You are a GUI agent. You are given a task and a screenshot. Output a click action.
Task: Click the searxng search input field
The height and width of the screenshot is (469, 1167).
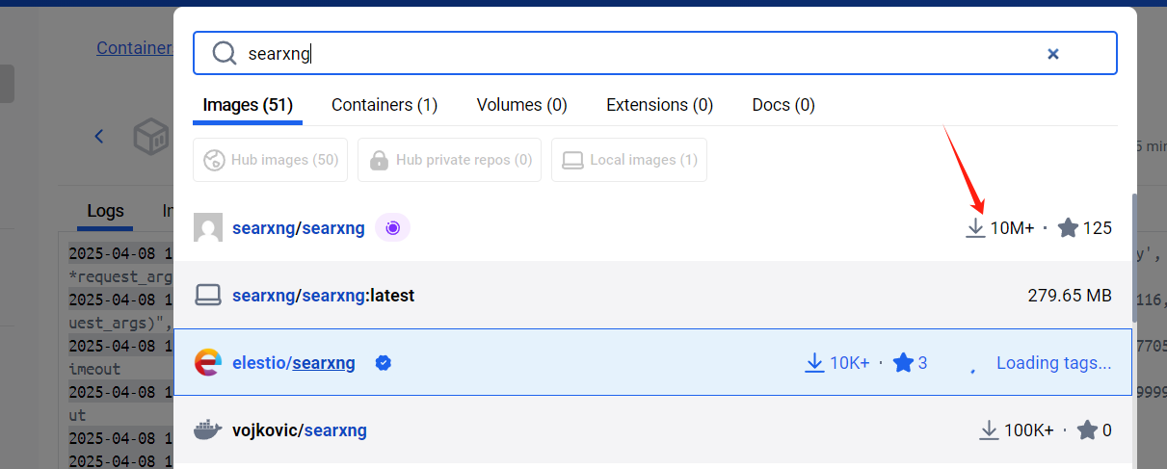(636, 54)
